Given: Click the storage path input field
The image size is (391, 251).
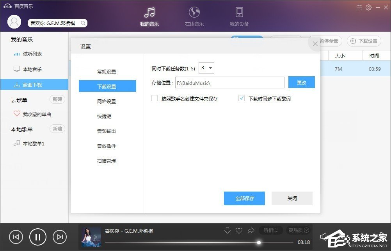Looking at the screenshot, I should [229, 82].
